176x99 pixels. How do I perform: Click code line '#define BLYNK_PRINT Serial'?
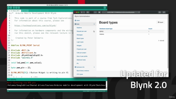tap(25, 45)
